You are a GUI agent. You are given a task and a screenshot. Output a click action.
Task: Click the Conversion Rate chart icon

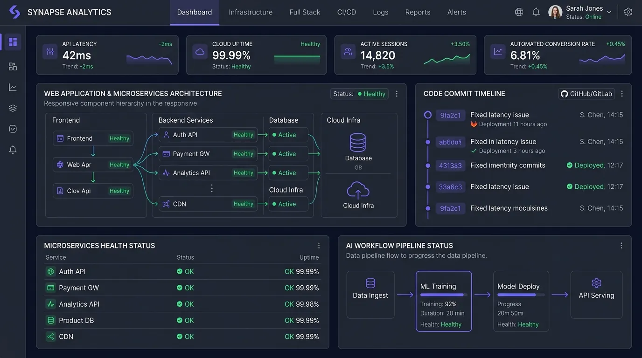coord(498,52)
